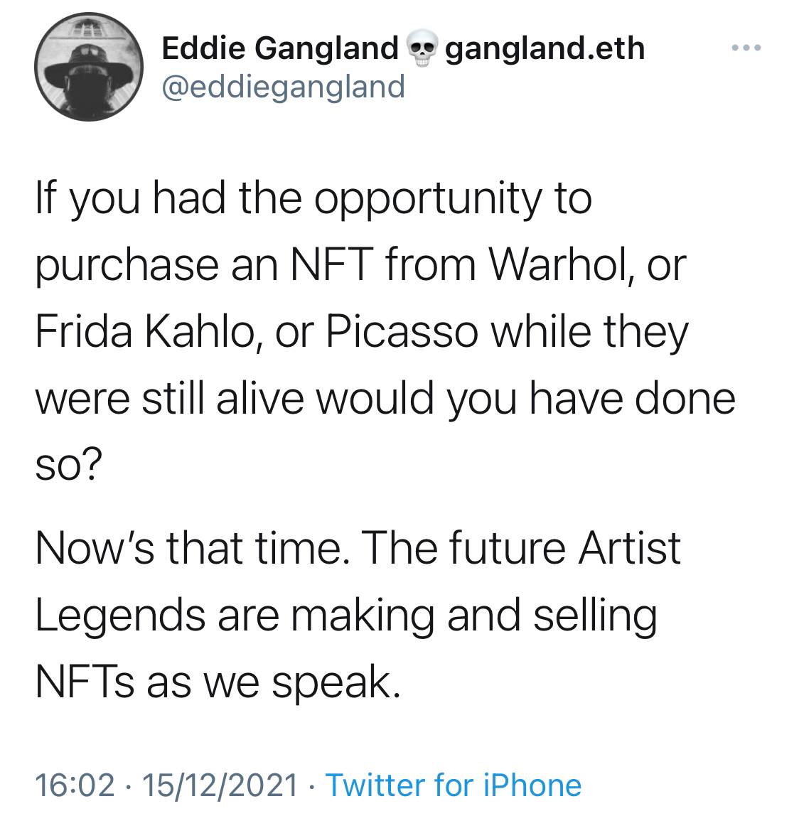
Task: Click the 'future Artist' phrase
Action: (x=564, y=549)
